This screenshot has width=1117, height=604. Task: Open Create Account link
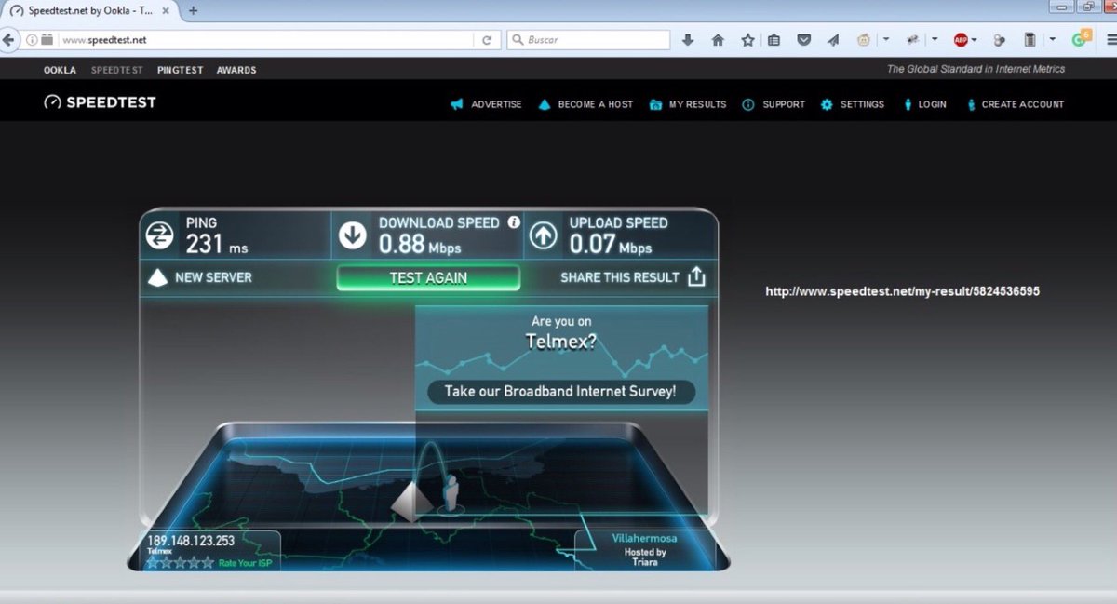click(1023, 104)
